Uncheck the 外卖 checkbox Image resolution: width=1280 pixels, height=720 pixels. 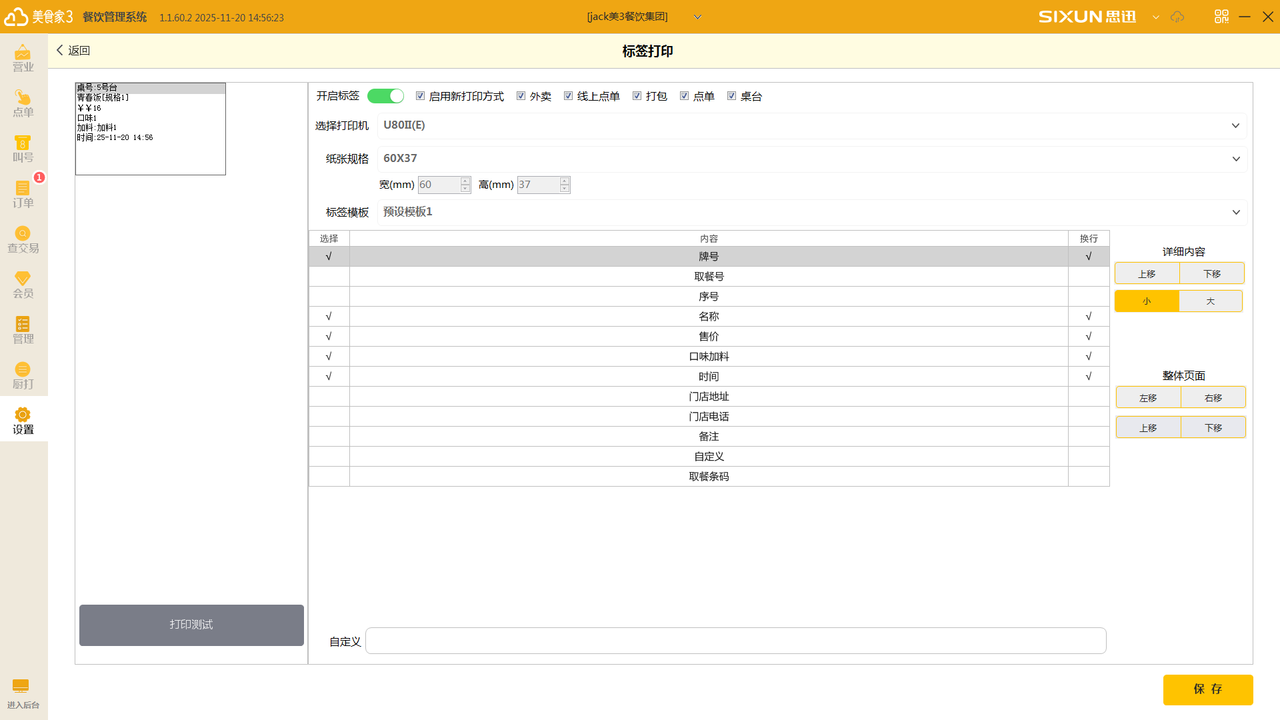pos(521,96)
